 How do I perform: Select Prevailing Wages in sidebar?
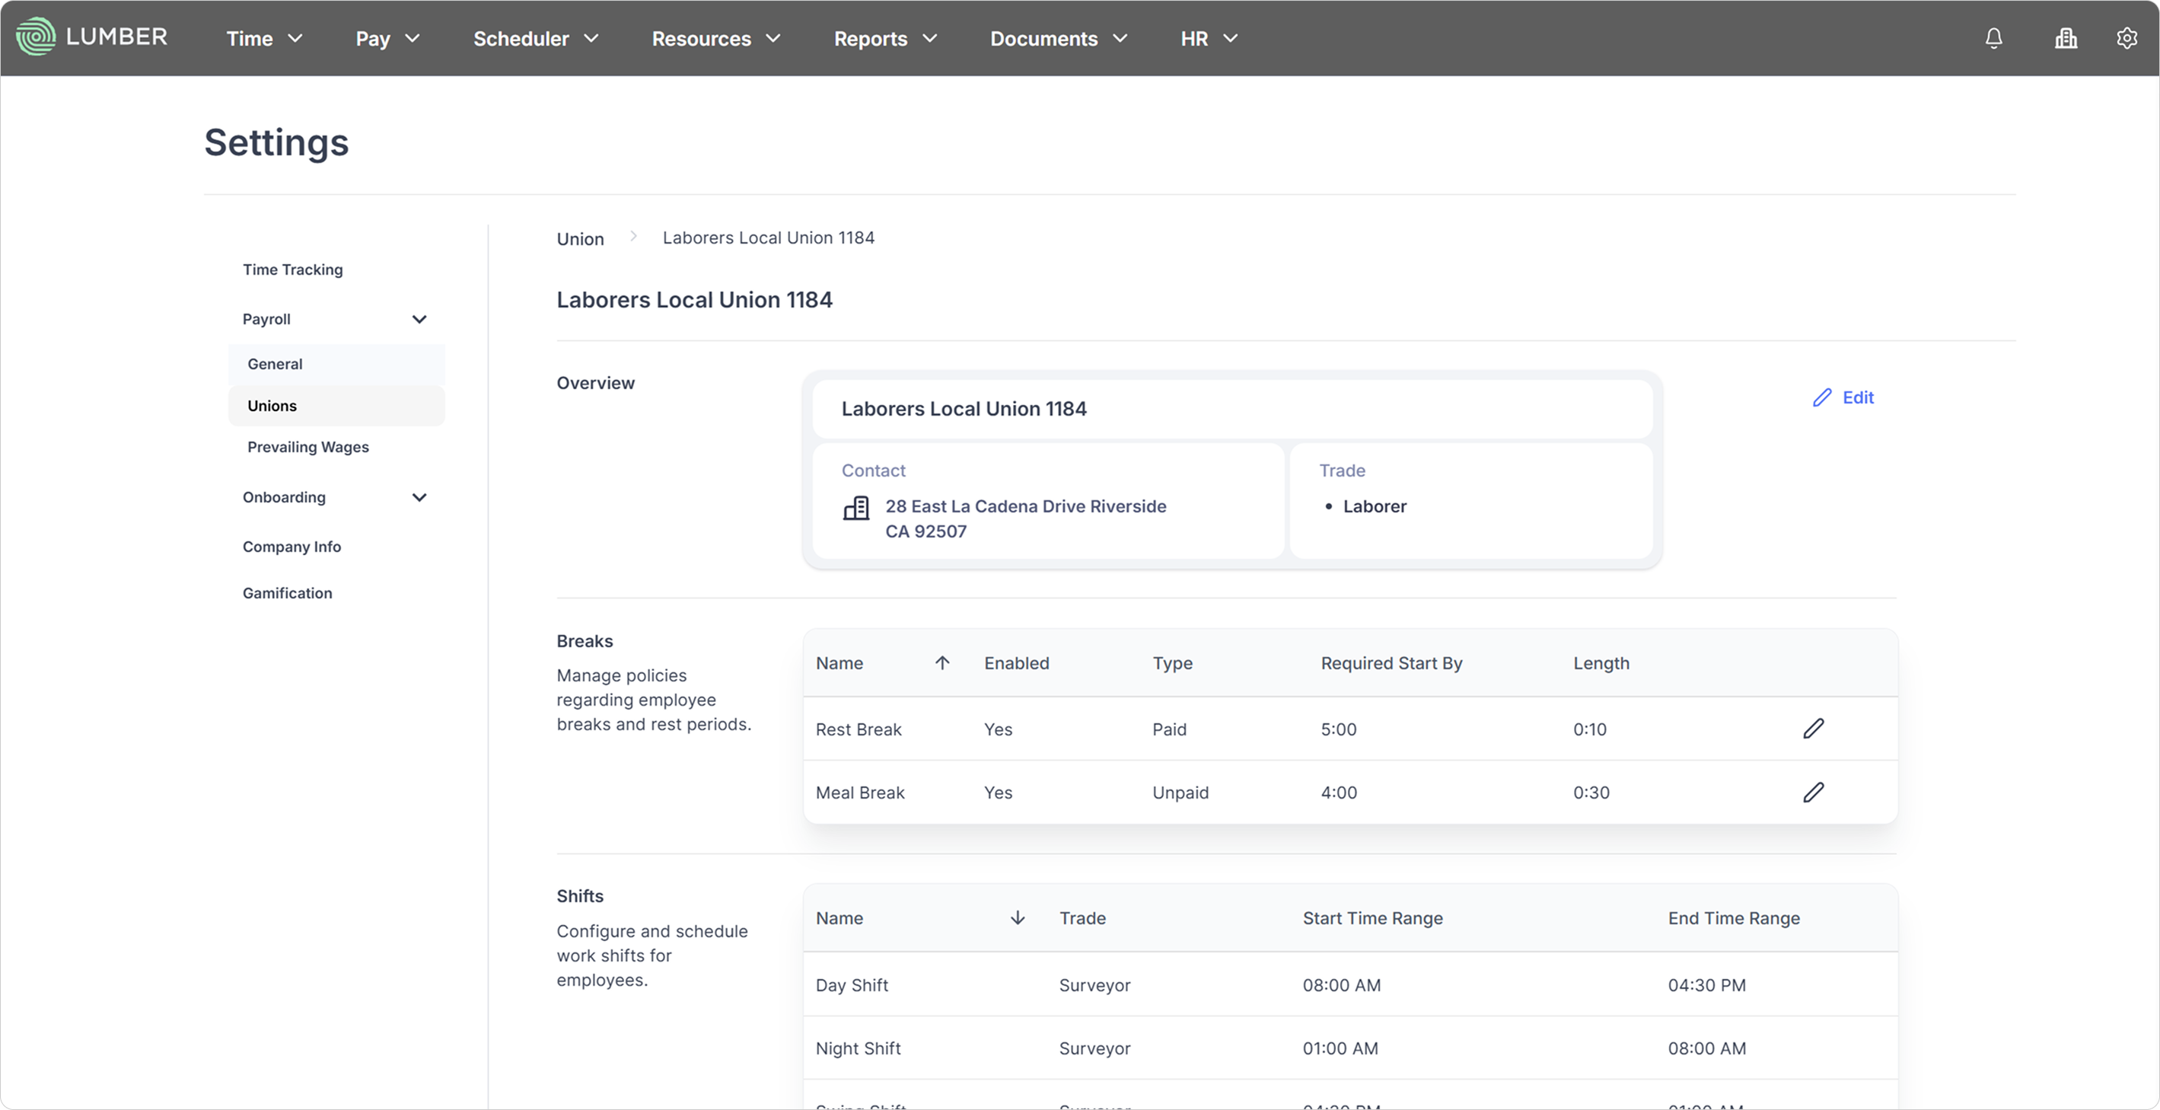(307, 447)
